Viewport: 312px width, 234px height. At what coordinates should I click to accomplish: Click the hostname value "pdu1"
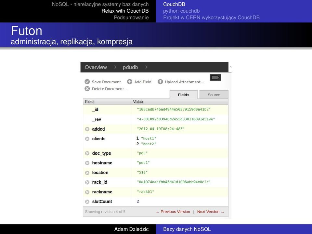coord(143,162)
